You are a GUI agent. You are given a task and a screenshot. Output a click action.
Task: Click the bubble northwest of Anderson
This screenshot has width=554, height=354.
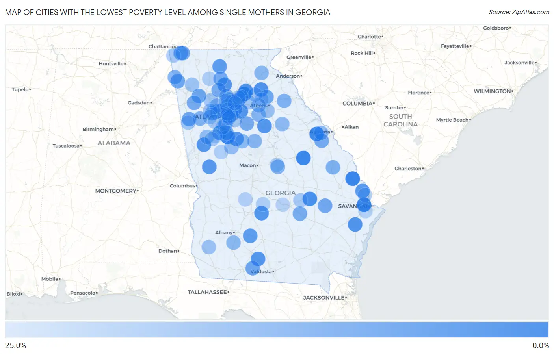click(261, 73)
